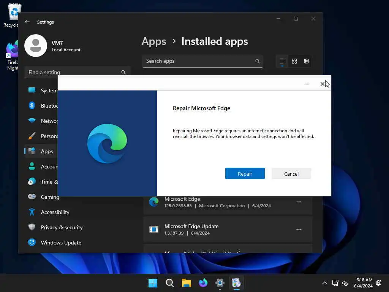Go back using Settings back arrow
389x292 pixels.
pos(27,22)
